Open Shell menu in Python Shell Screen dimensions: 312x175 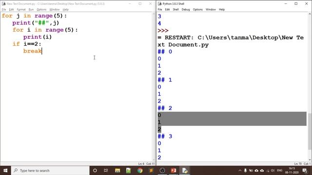[x=175, y=10]
